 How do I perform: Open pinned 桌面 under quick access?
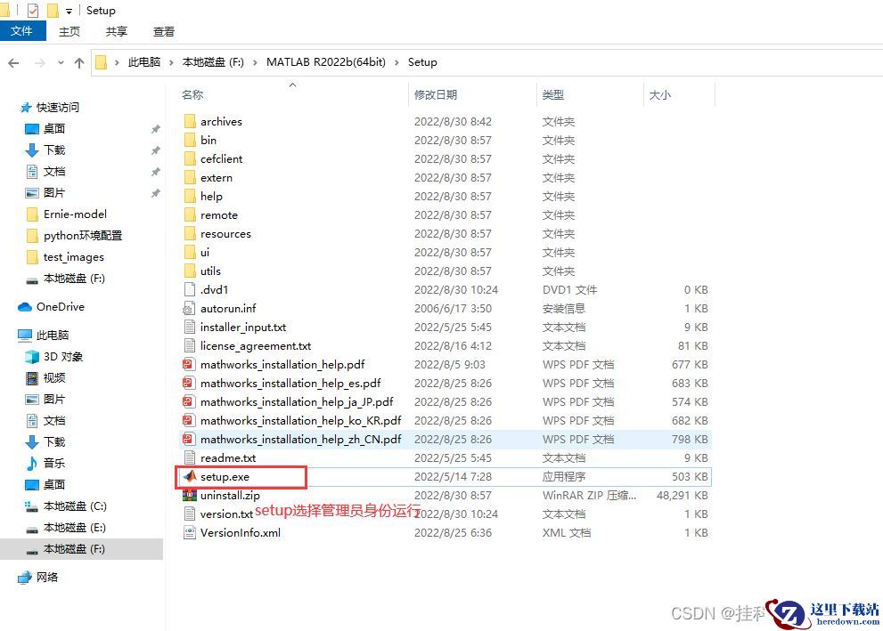pyautogui.click(x=54, y=129)
